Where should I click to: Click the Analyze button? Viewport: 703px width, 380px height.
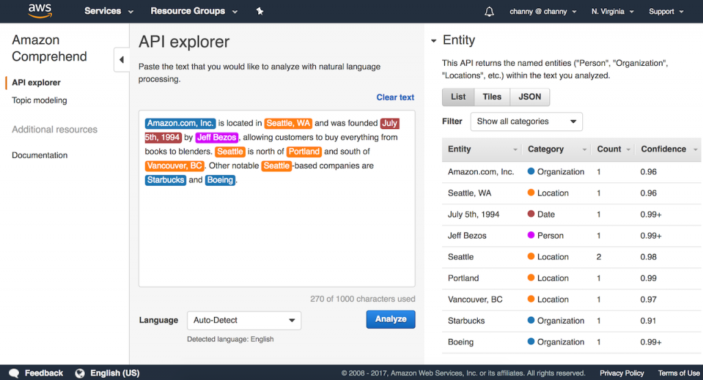(x=391, y=319)
